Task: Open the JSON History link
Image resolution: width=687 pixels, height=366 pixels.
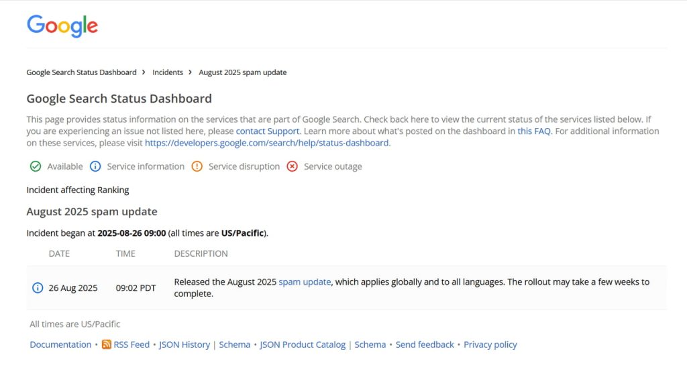Action: pos(184,345)
